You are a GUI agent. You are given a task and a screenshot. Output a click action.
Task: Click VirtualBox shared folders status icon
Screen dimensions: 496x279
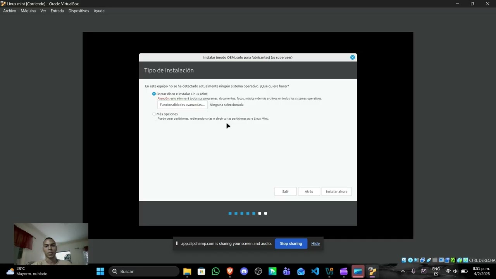tap(435, 260)
